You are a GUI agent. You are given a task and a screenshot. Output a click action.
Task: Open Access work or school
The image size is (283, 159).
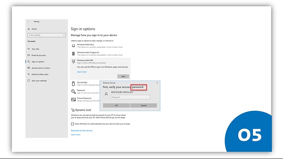point(40,68)
